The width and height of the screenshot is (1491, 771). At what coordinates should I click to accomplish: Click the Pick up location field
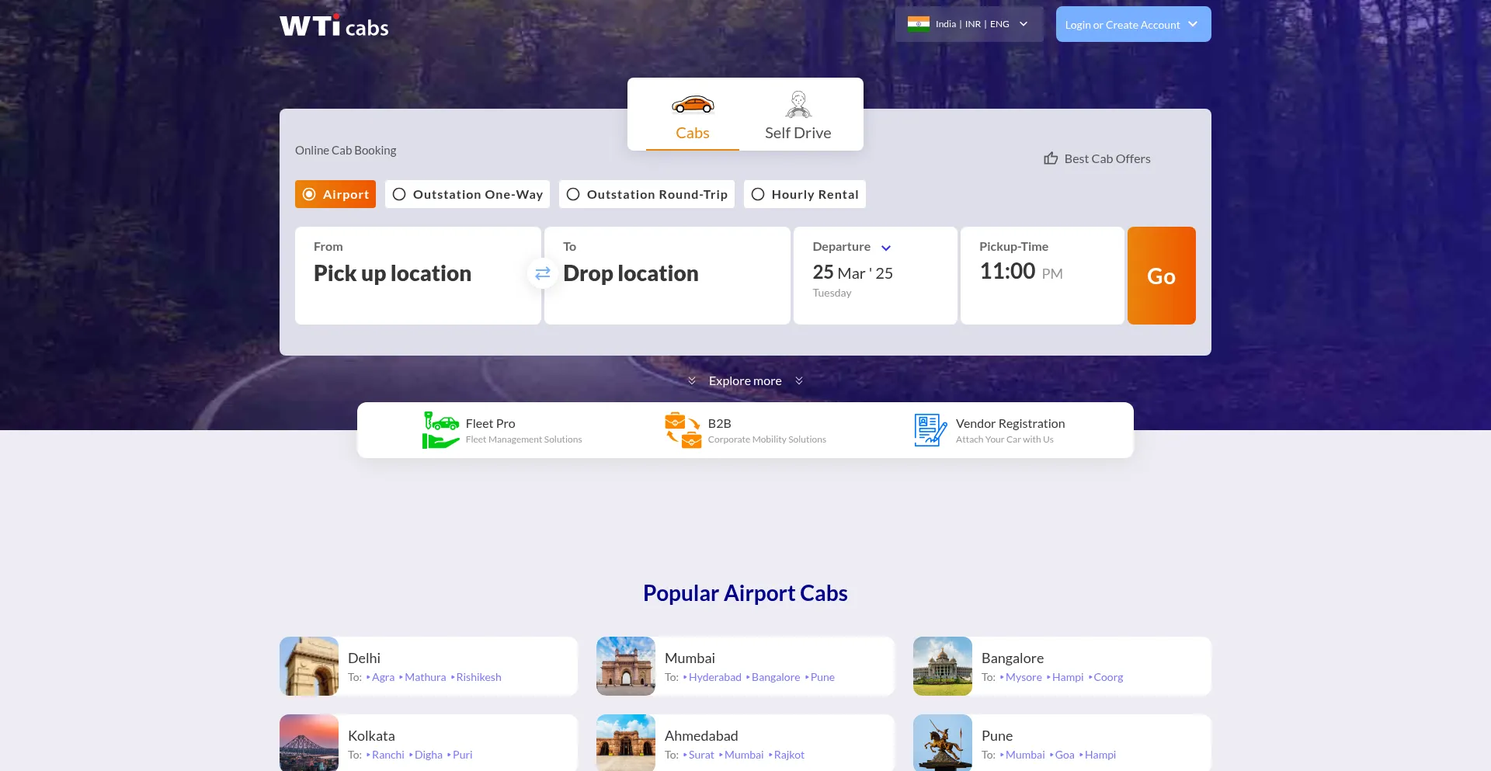[x=417, y=275]
